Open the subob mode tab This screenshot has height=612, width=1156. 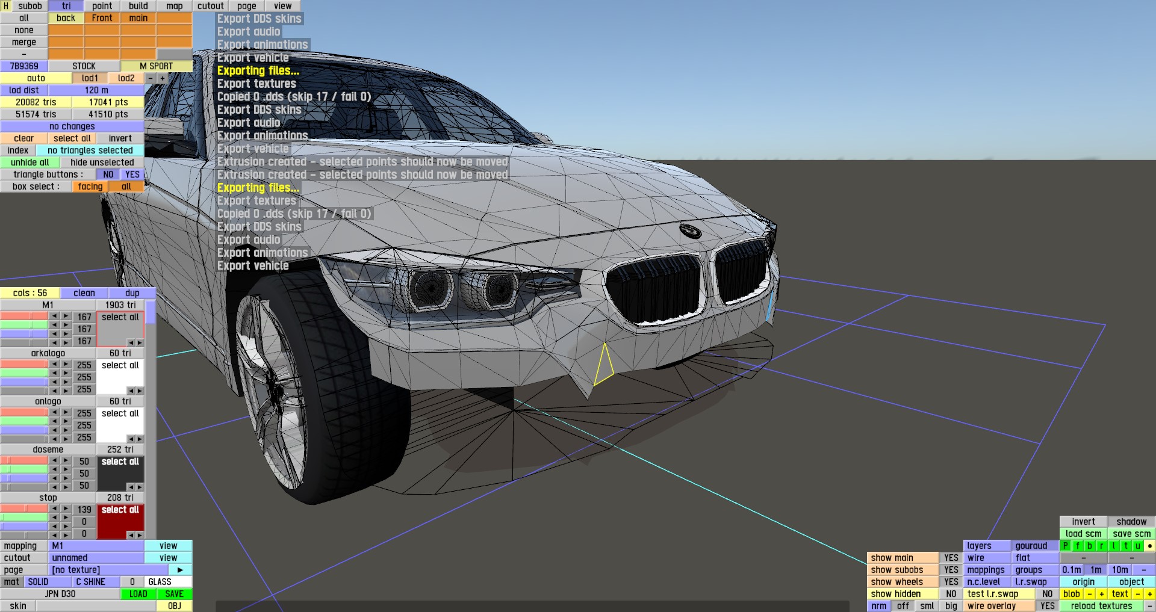click(30, 6)
